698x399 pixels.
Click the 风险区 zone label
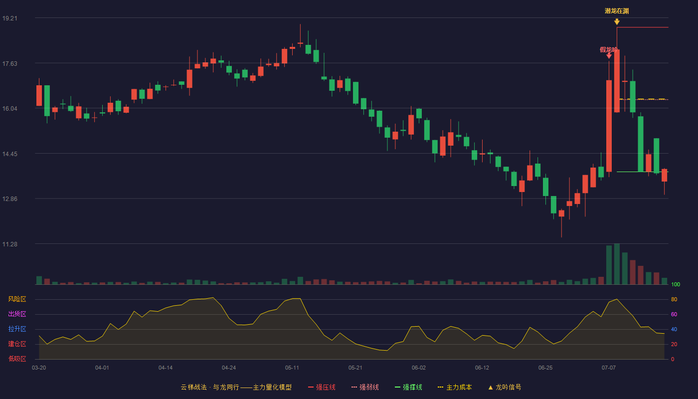(17, 299)
